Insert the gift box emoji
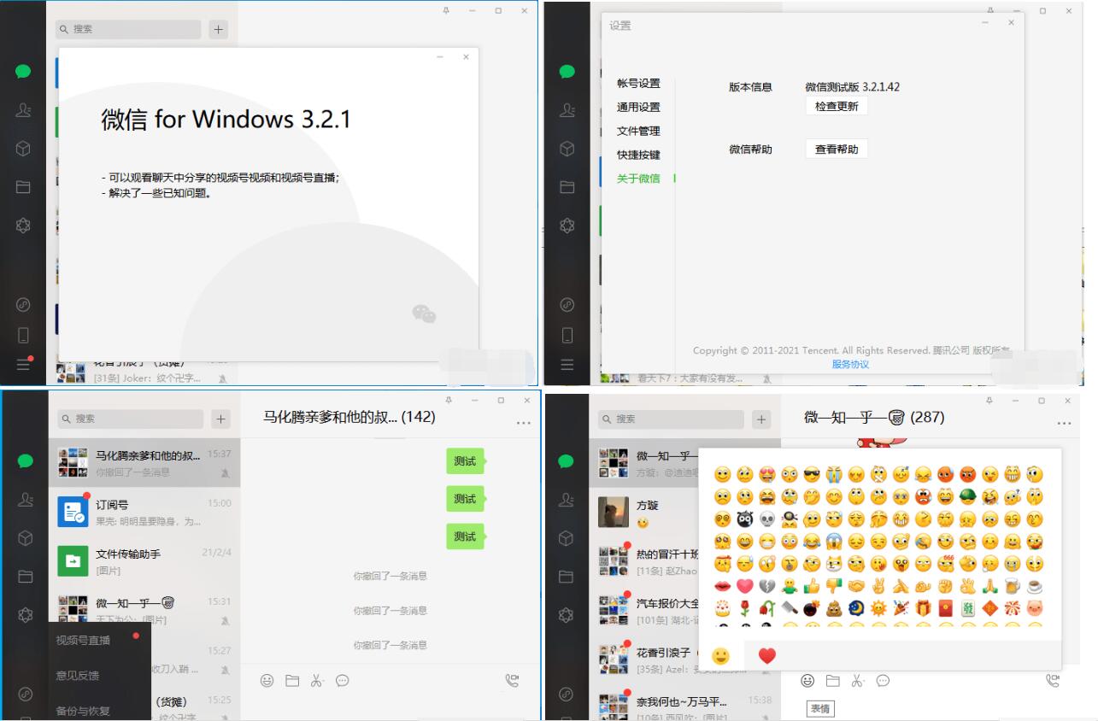The height and width of the screenshot is (721, 1098). tap(924, 608)
